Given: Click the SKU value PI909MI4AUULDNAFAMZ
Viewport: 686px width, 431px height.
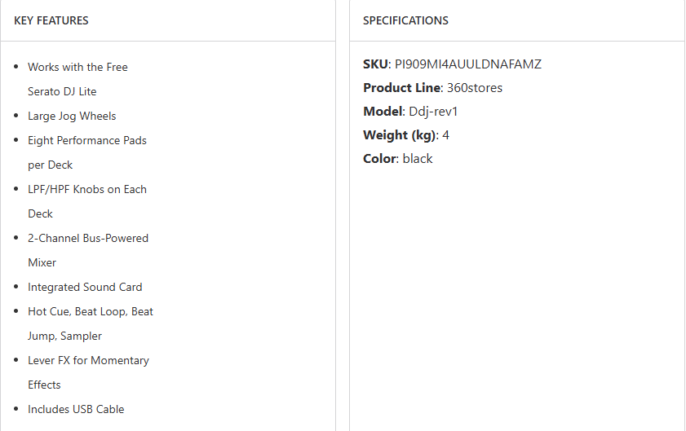Looking at the screenshot, I should 467,64.
